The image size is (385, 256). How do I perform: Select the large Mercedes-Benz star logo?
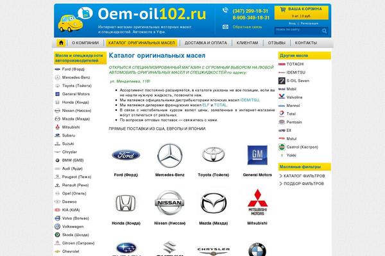(x=169, y=156)
